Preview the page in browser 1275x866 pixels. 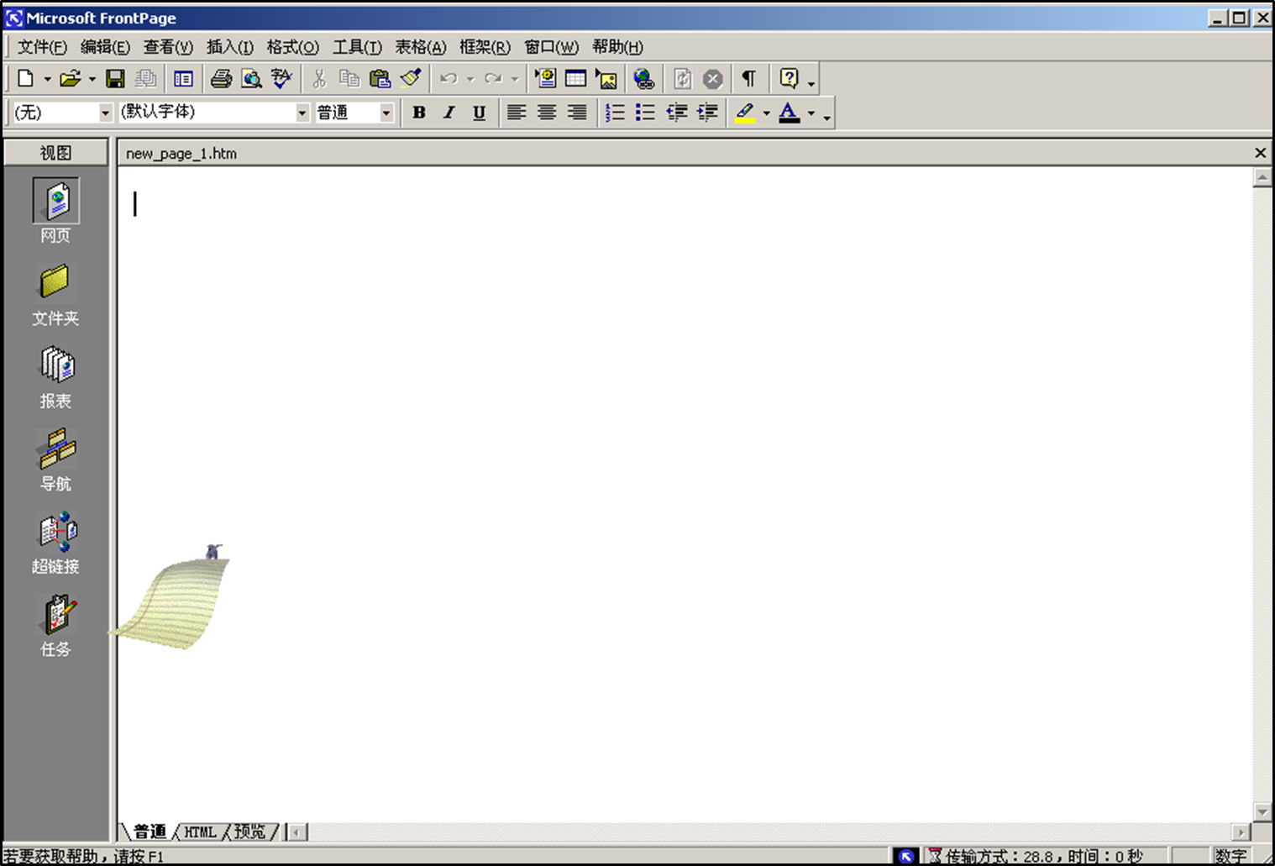point(251,78)
